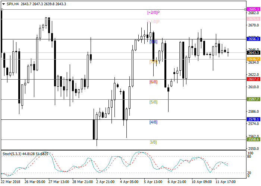Select the blue [4/8] level label
The image size is (261, 186).
tap(153, 122)
